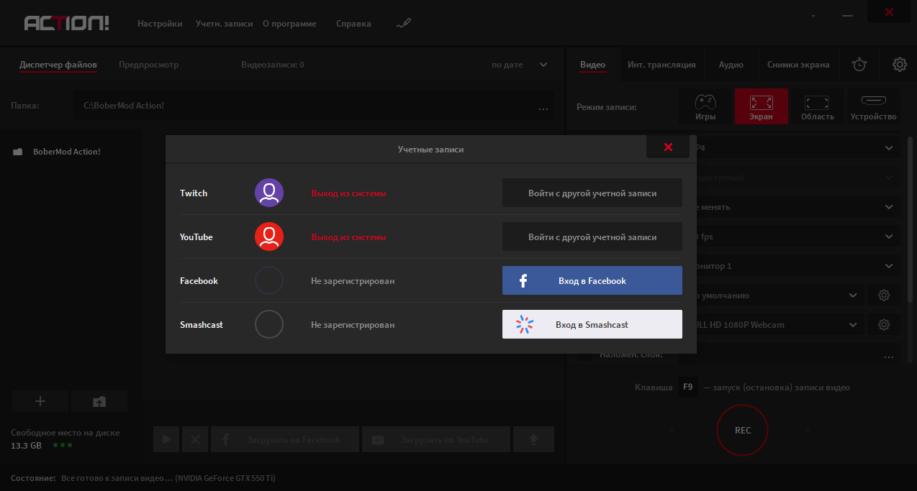Viewport: 917px width, 491px height.
Task: Switch to Снимки экрана tab
Action: pos(798,65)
